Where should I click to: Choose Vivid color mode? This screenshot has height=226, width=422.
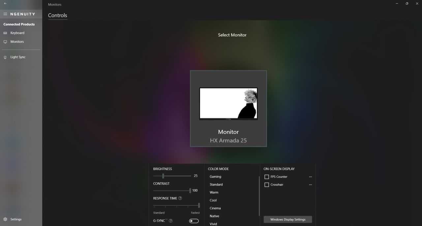coord(213,224)
